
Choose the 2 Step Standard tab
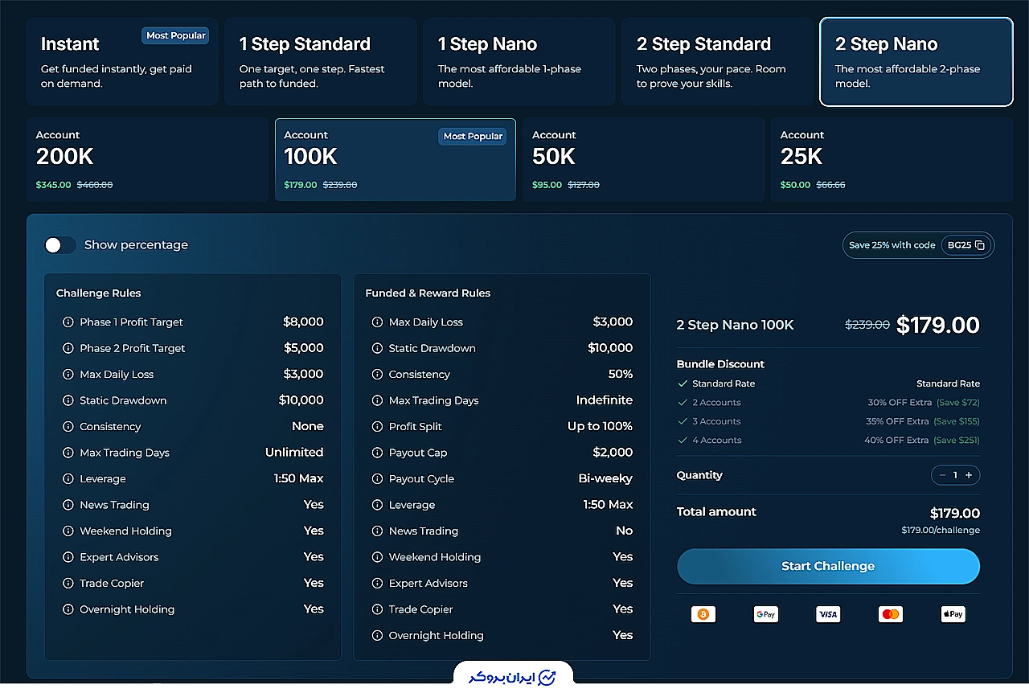coord(718,62)
